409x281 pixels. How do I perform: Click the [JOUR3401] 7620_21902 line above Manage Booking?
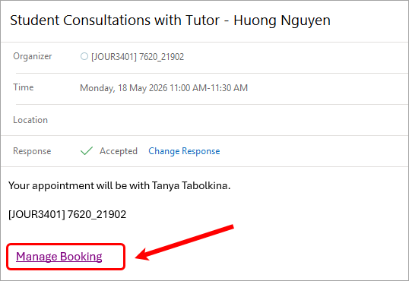tap(68, 214)
